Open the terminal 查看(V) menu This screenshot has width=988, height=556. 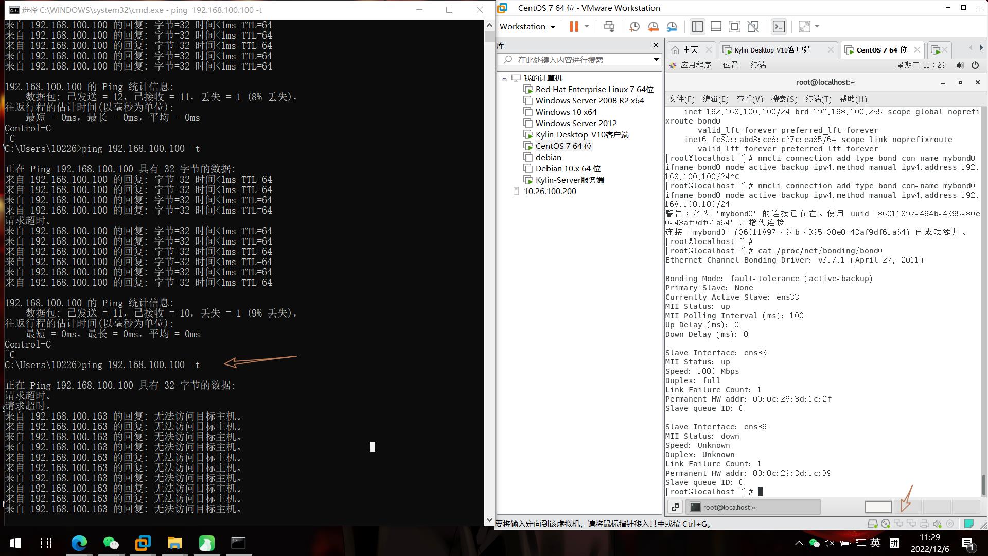pos(749,99)
